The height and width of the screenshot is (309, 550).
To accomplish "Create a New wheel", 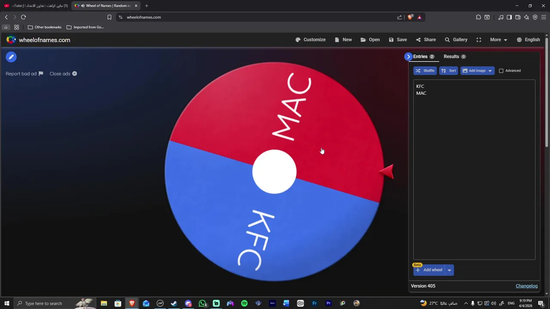I will click(x=343, y=39).
